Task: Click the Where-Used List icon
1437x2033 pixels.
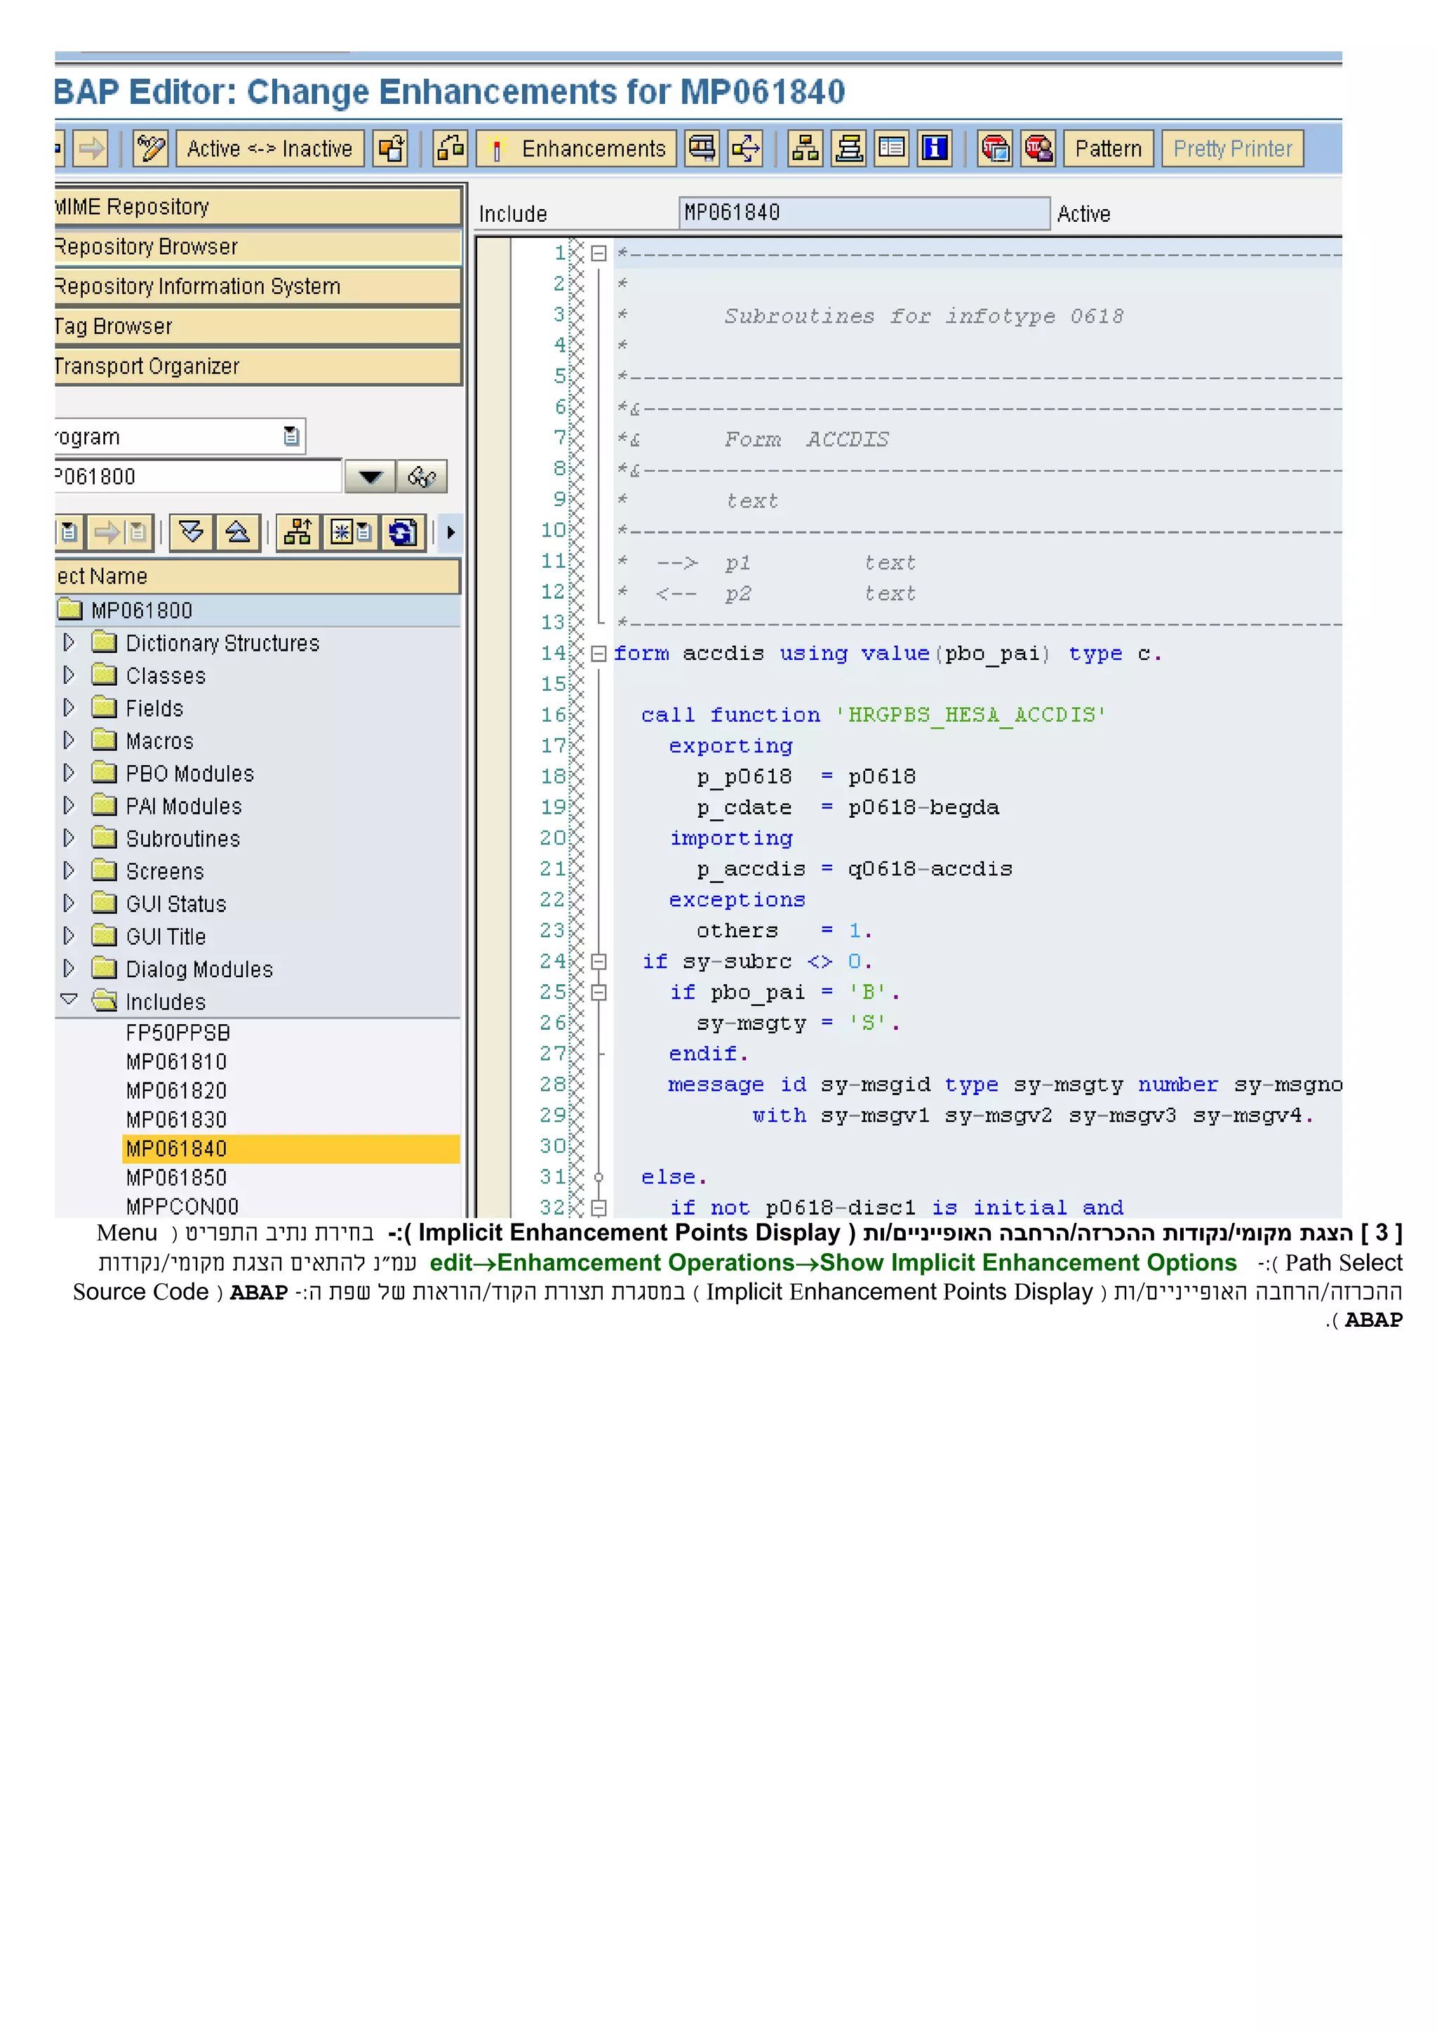Action: pyautogui.click(x=745, y=149)
